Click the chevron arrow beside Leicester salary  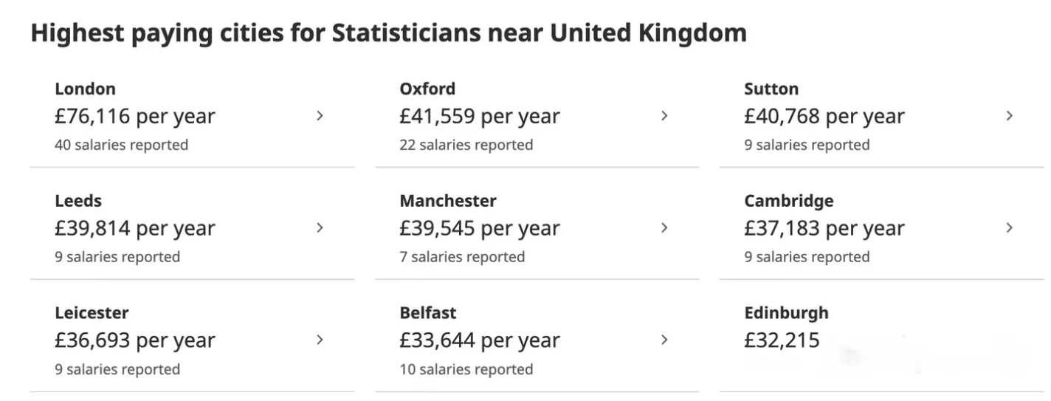(320, 340)
